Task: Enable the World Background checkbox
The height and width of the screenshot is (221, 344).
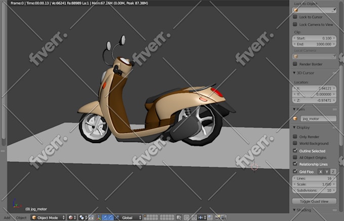Action: 295,143
